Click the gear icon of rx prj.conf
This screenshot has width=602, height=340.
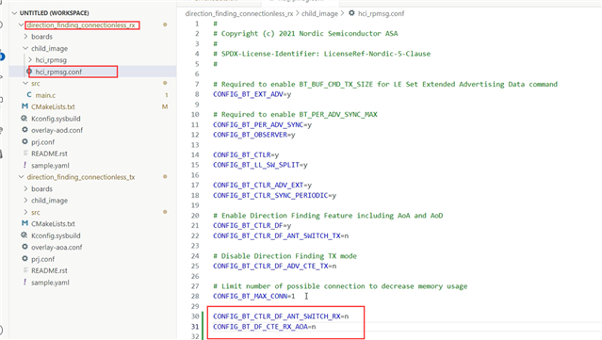click(x=24, y=141)
